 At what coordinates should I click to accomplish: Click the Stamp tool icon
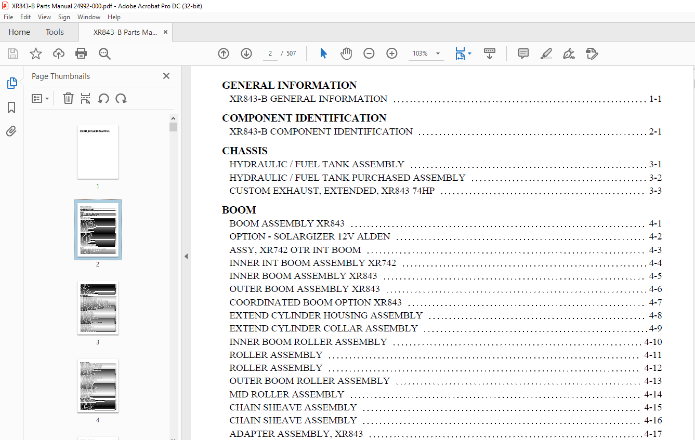click(592, 54)
